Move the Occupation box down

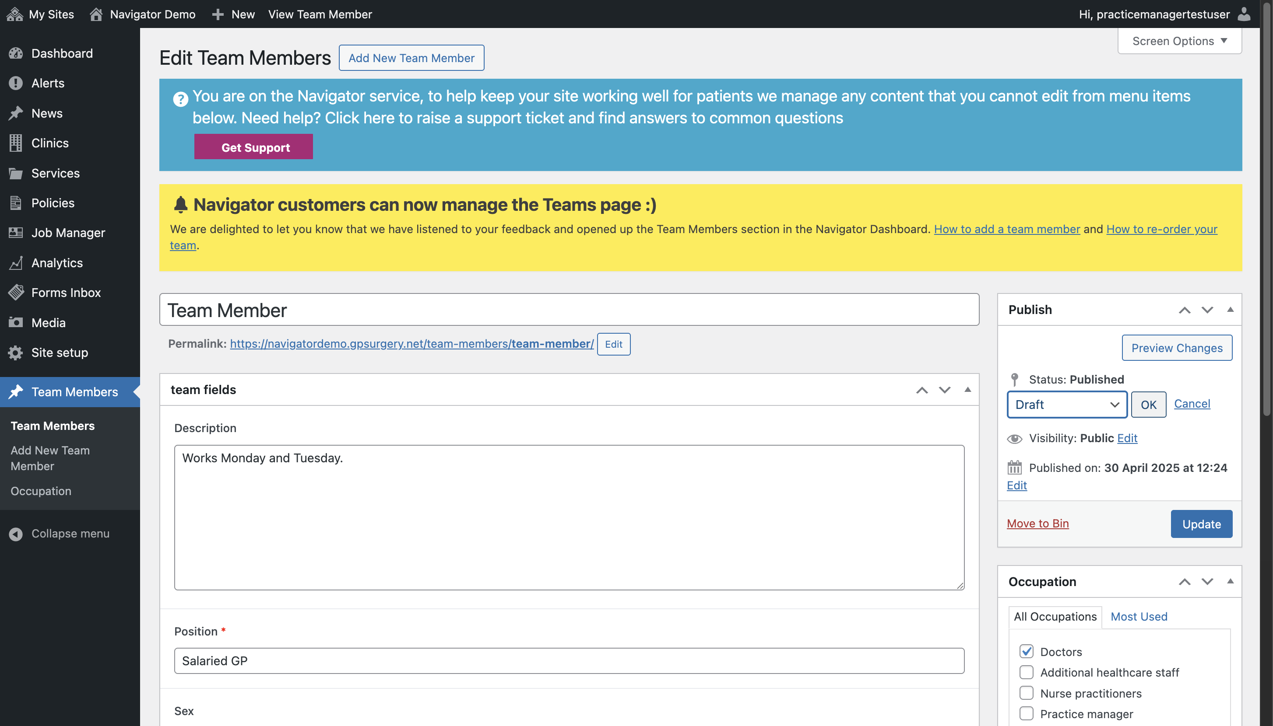pyautogui.click(x=1207, y=581)
